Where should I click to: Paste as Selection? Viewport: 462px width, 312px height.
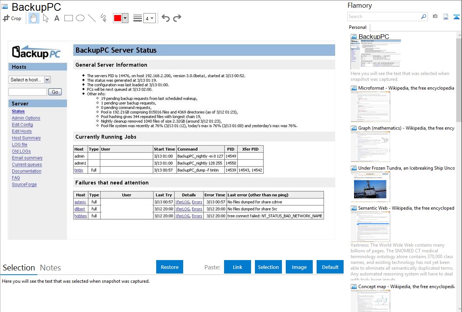[x=268, y=267]
